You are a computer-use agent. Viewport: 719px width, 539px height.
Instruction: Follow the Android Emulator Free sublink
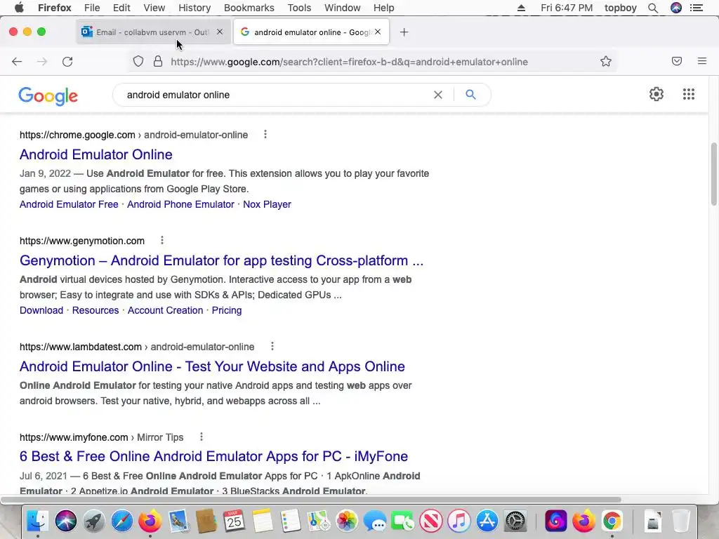pos(69,204)
